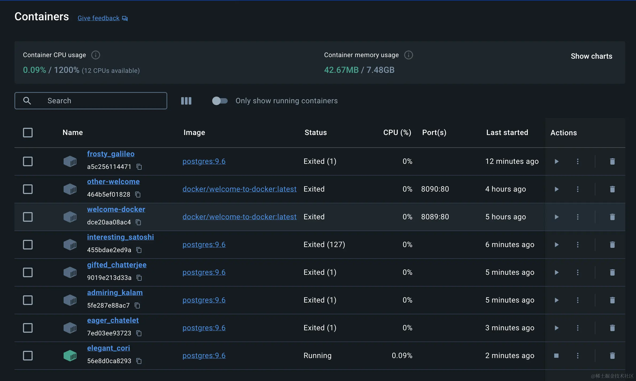The height and width of the screenshot is (381, 636).
Task: Delete the other-welcome container
Action: click(x=612, y=189)
